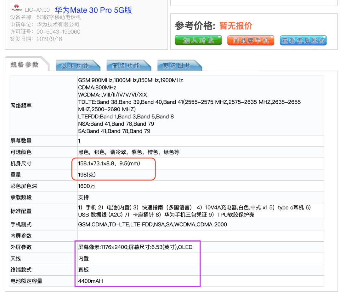Click the 终端款式 row label

tap(21, 270)
